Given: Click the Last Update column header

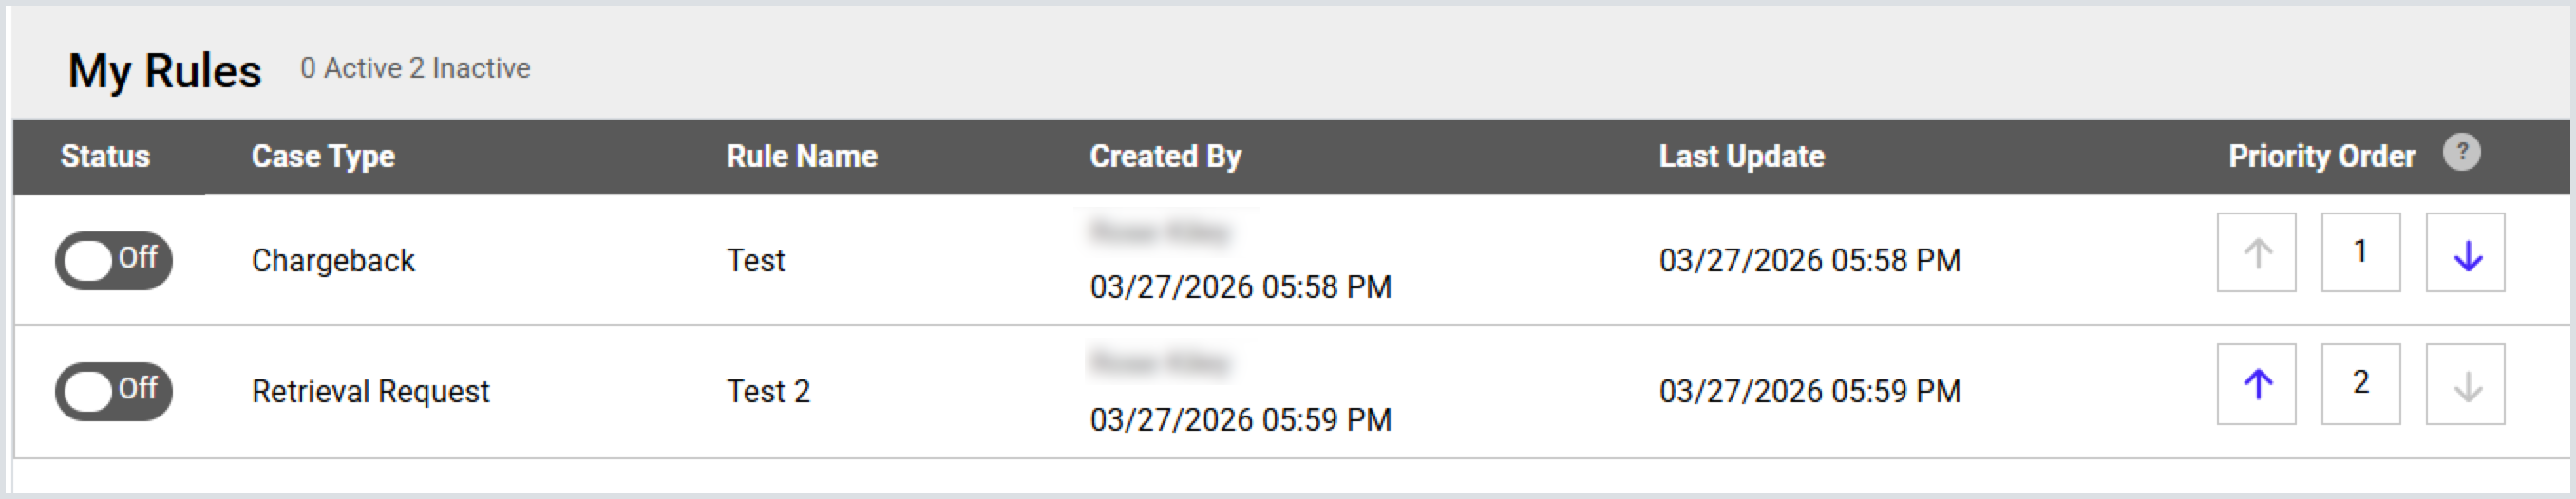Looking at the screenshot, I should tap(1741, 157).
